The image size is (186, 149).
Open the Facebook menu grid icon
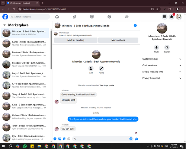(x=164, y=17)
